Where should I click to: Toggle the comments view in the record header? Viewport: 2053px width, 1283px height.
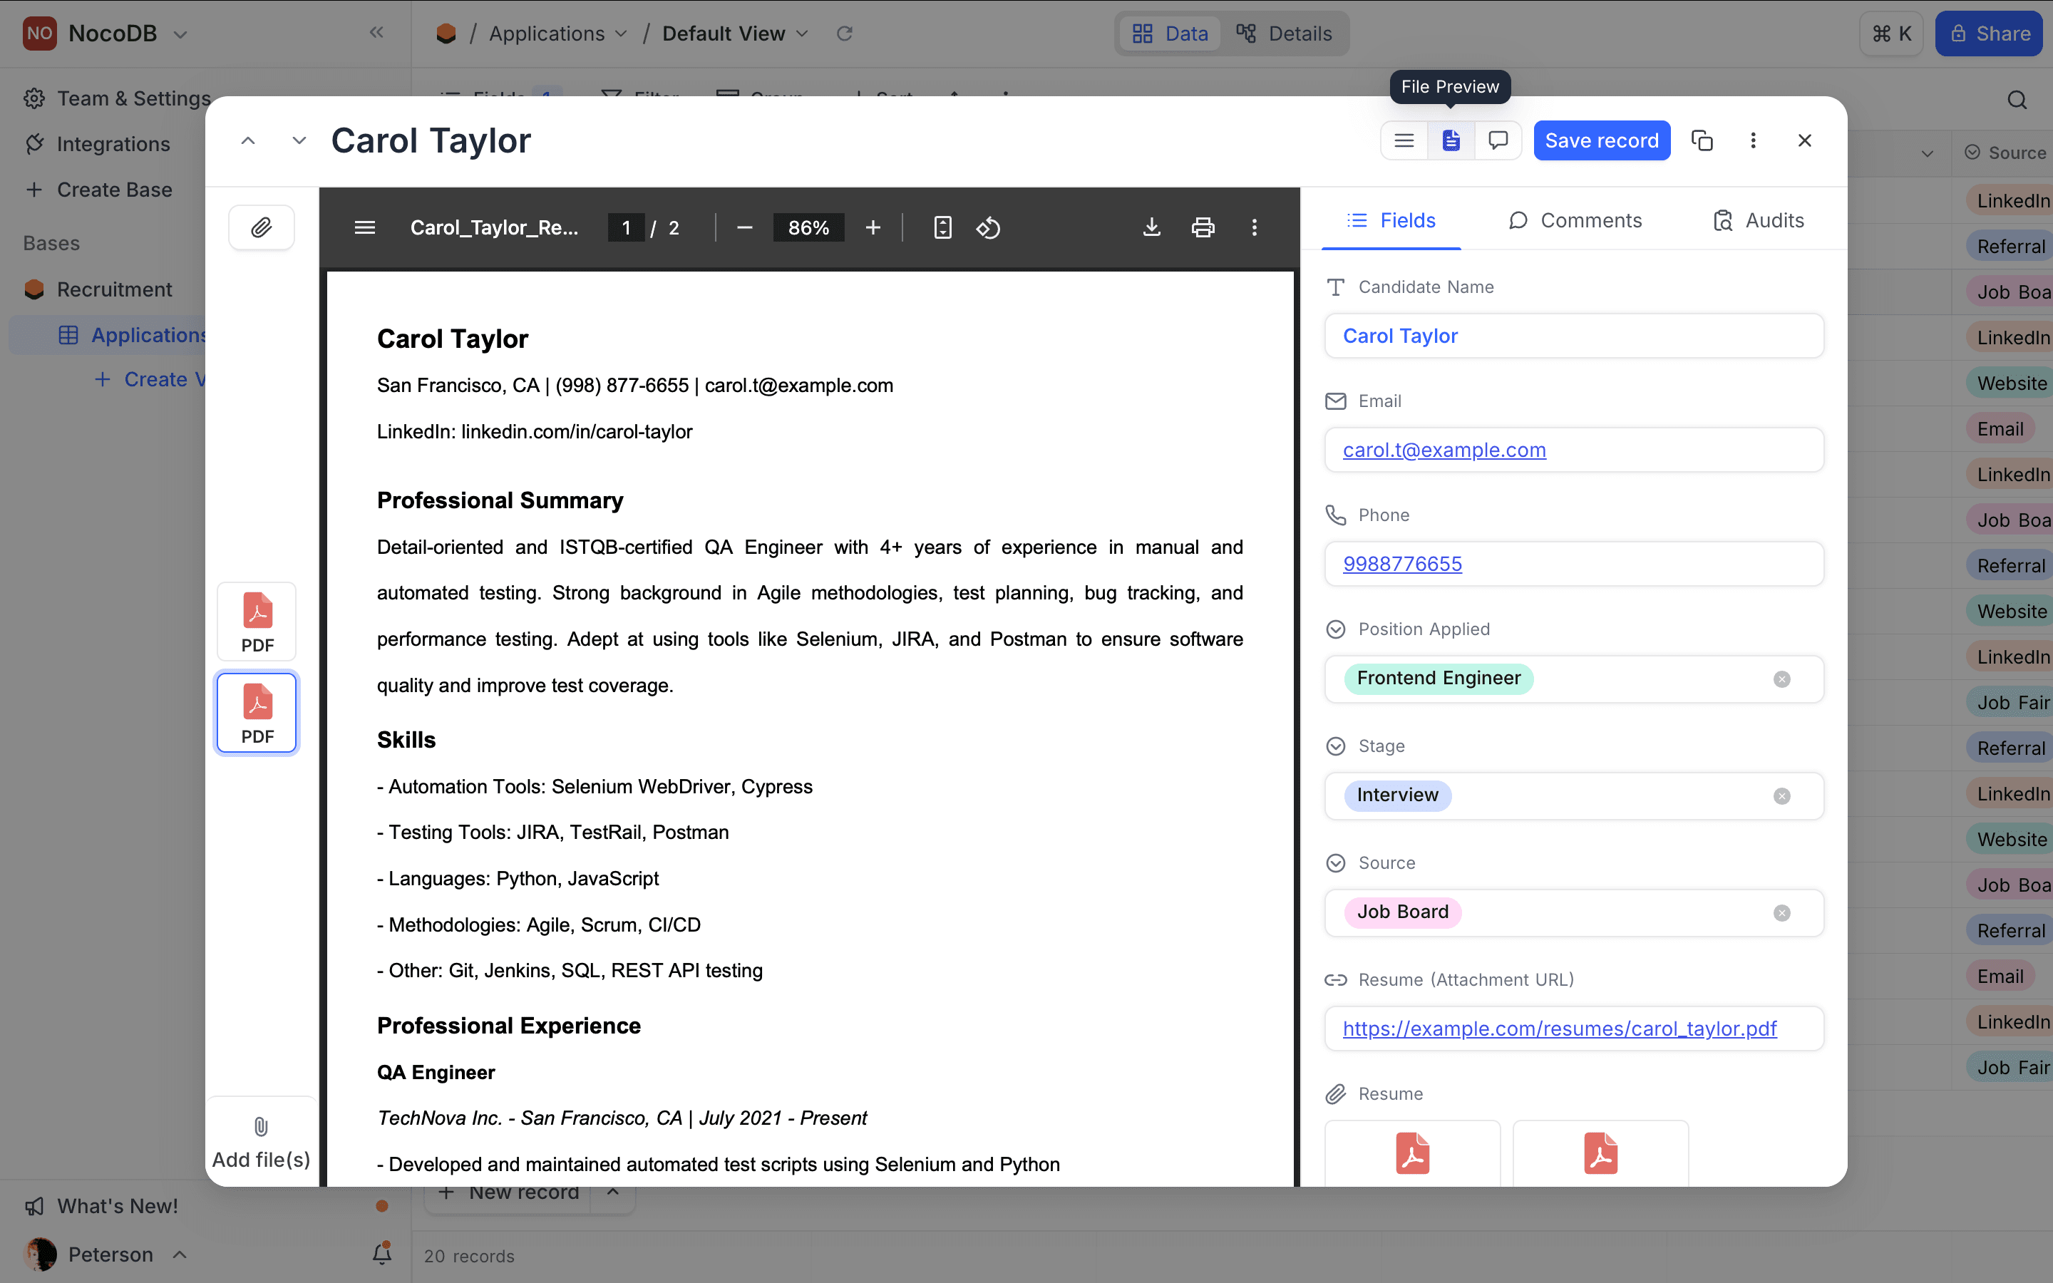[1498, 140]
